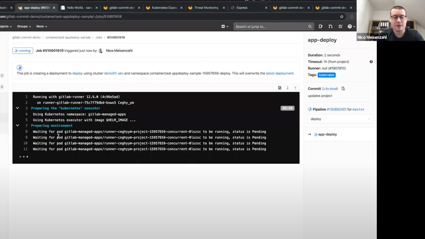Screen dimensions: 425x239
Task: Show the complete raw job log
Action: point(280,88)
